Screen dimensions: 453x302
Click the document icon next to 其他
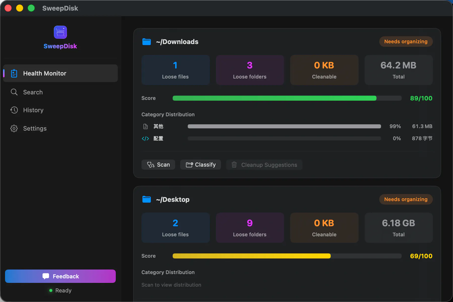[145, 126]
